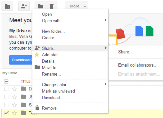Expand the Change color submenu arrow
Image resolution: width=163 pixels, height=118 pixels.
click(x=106, y=84)
